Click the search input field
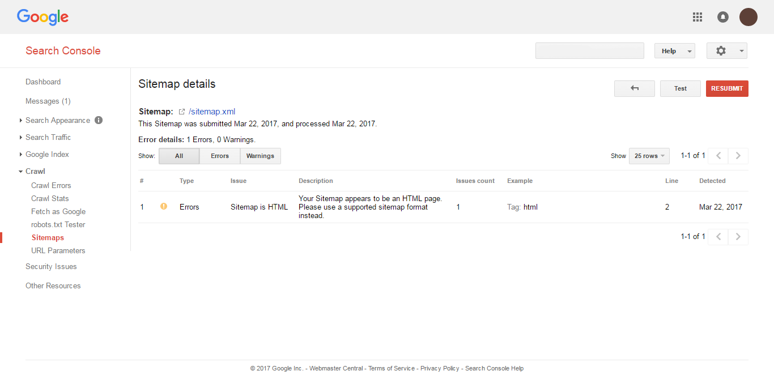774x375 pixels. tap(590, 51)
